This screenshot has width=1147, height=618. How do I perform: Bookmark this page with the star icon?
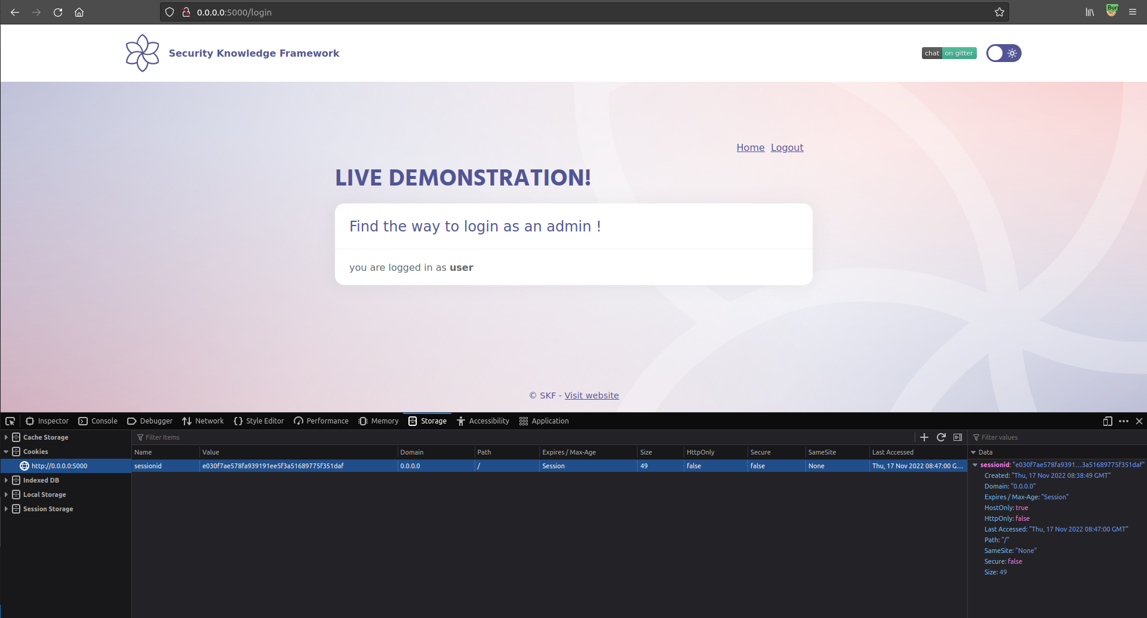pos(1000,12)
